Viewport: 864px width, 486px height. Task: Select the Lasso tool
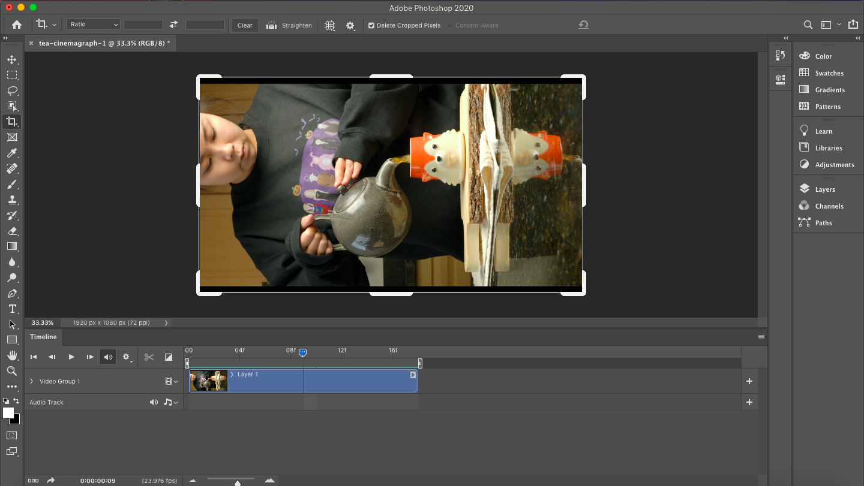pos(12,90)
